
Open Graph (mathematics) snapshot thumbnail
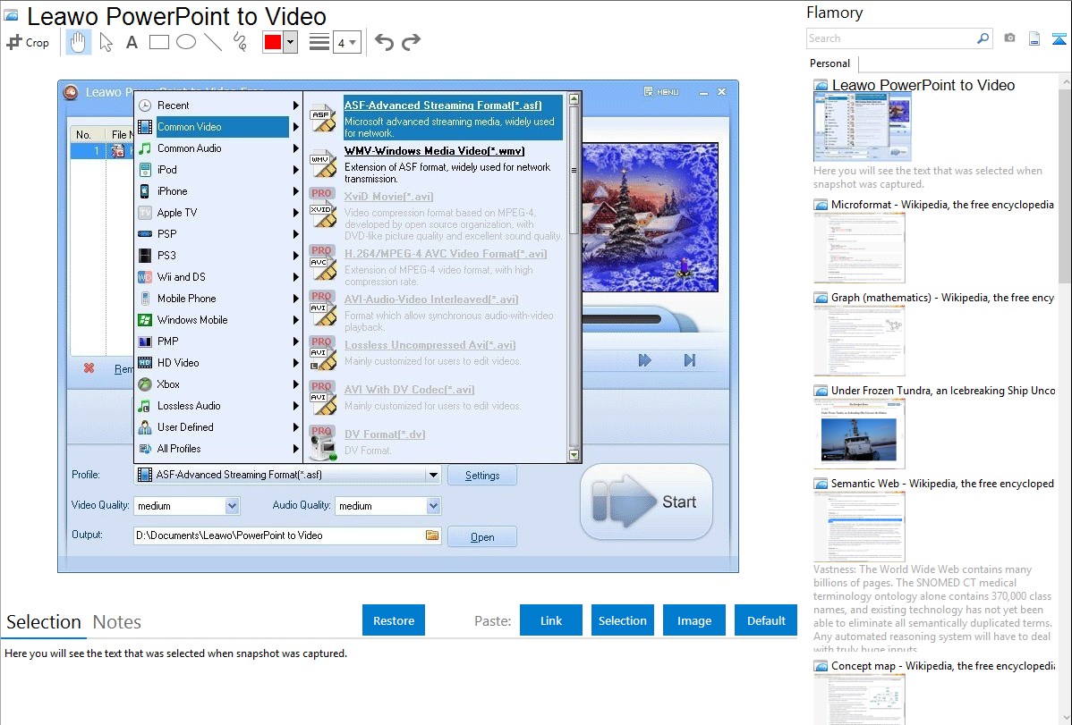859,341
